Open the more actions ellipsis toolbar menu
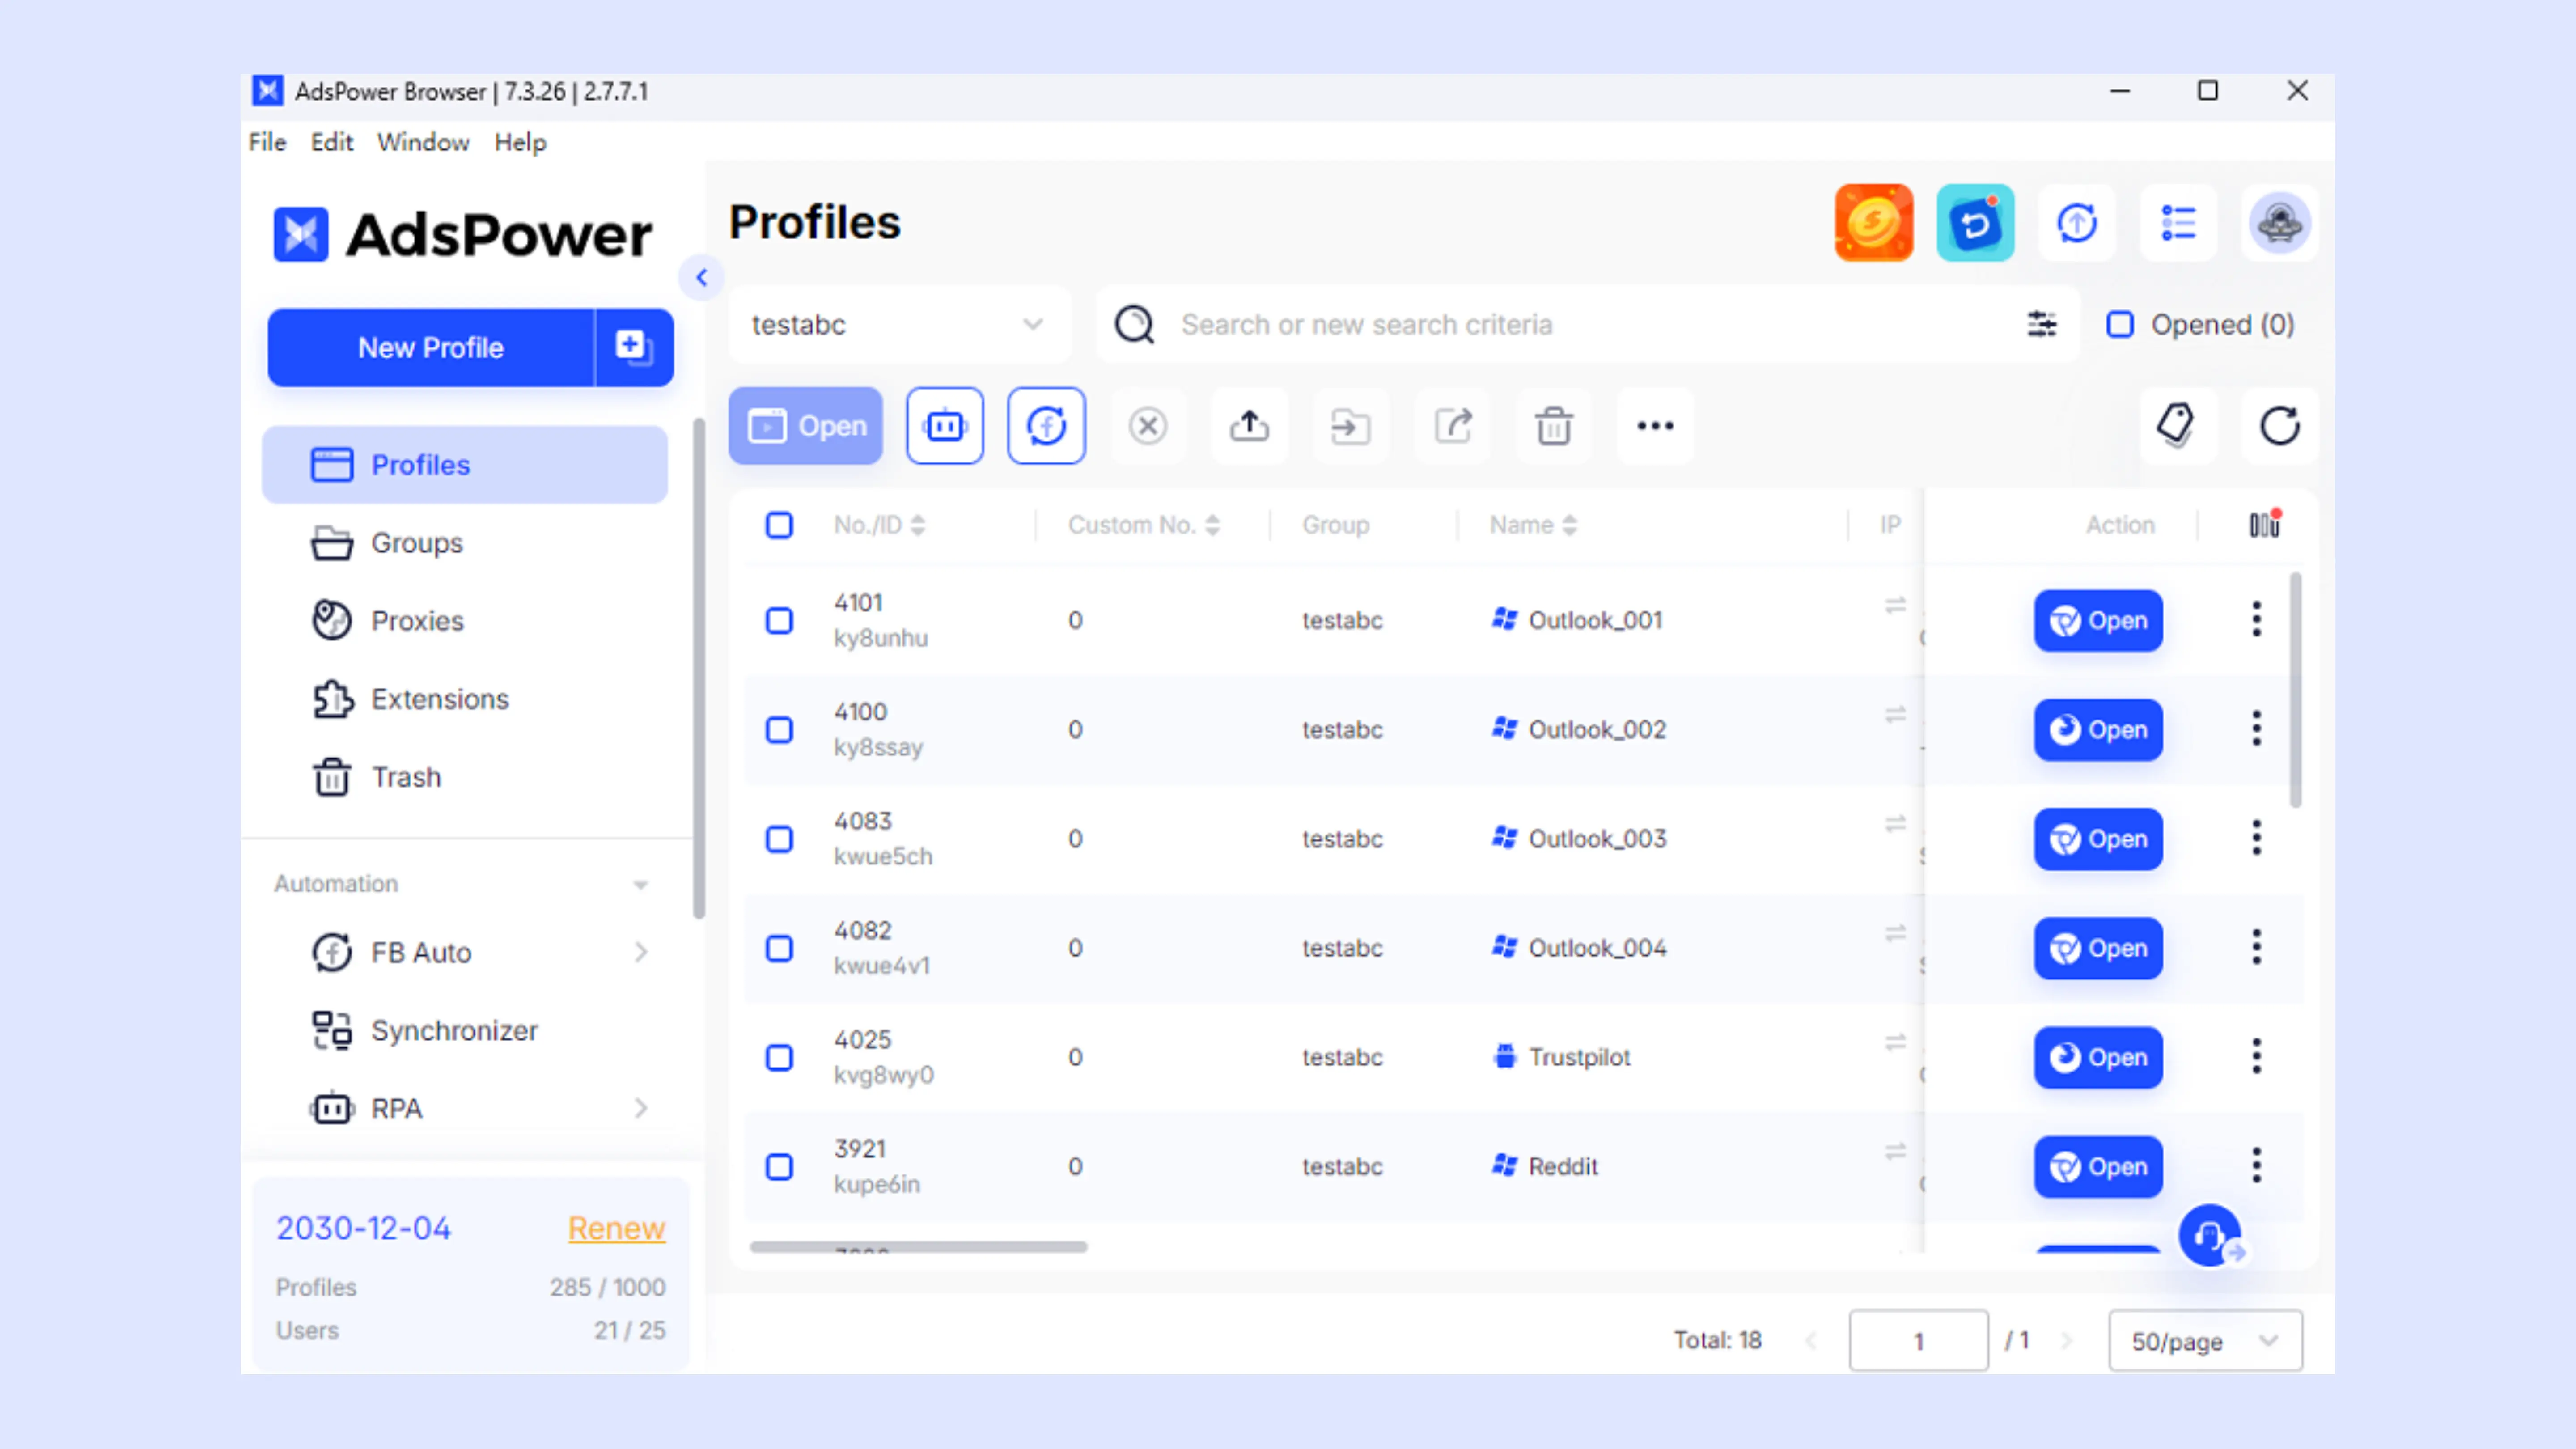The width and height of the screenshot is (2576, 1449). coord(1655,426)
